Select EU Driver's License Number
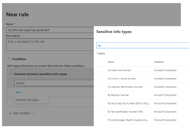190x128 pixels. pos(122,78)
